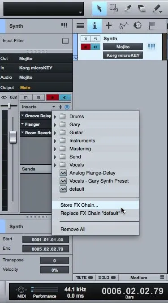Open Flanger insert menu arrow

click(x=22, y=124)
